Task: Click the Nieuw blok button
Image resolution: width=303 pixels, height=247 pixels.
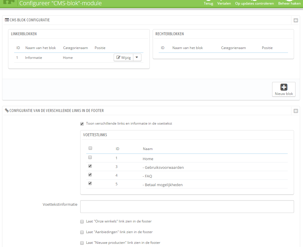Action: point(284,89)
